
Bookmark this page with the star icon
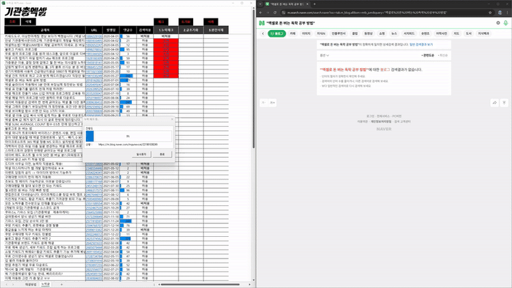click(x=490, y=12)
